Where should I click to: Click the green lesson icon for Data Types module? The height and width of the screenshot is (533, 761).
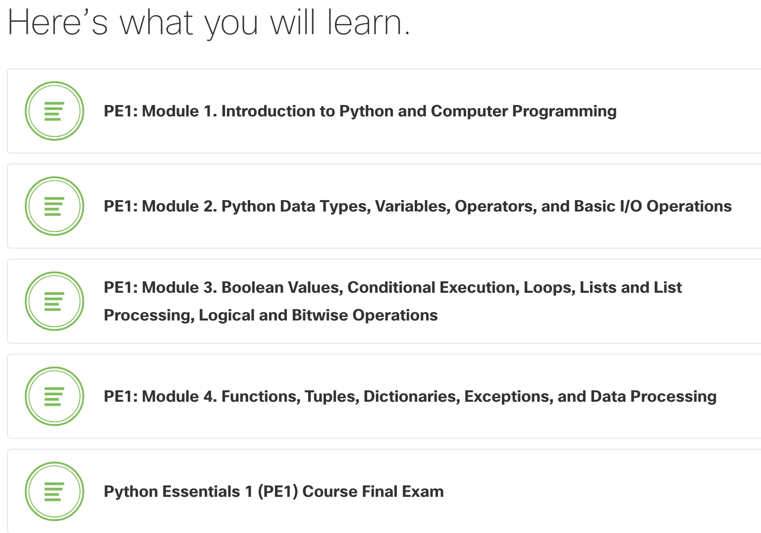point(54,206)
